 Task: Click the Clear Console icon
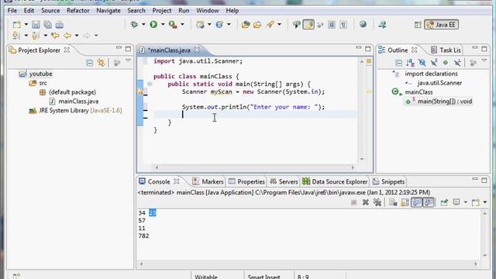click(x=393, y=202)
